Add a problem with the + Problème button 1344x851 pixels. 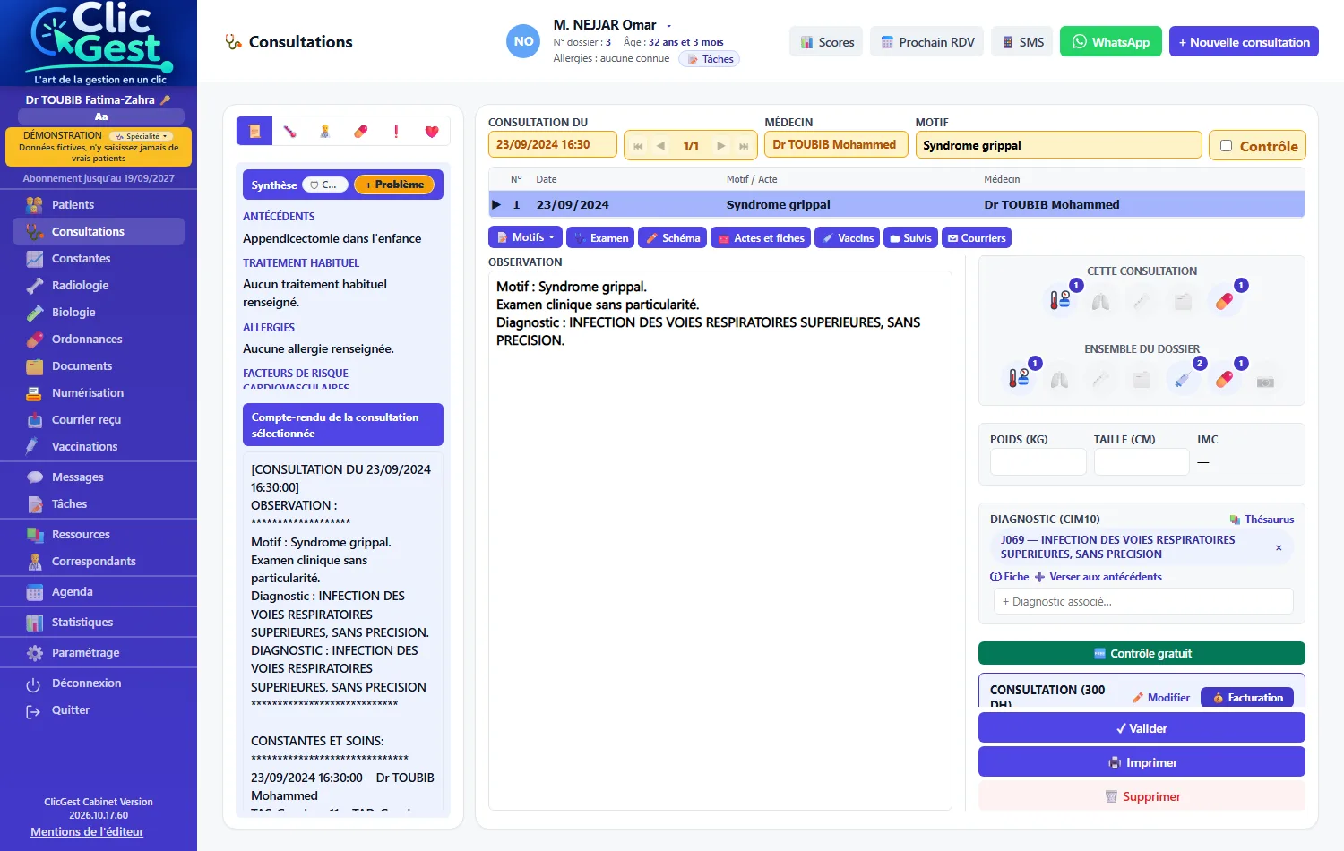point(394,185)
